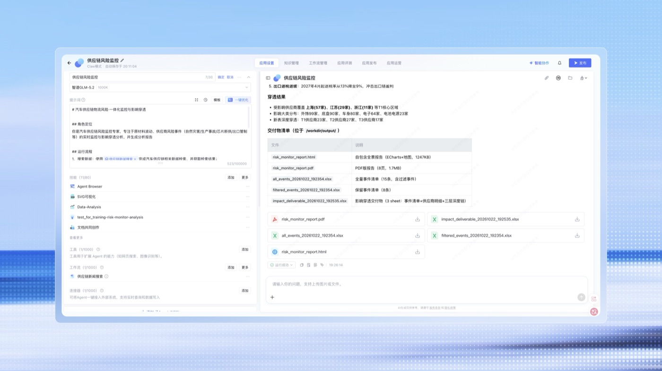
Task: Open the folder icon in chat header
Action: 570,78
